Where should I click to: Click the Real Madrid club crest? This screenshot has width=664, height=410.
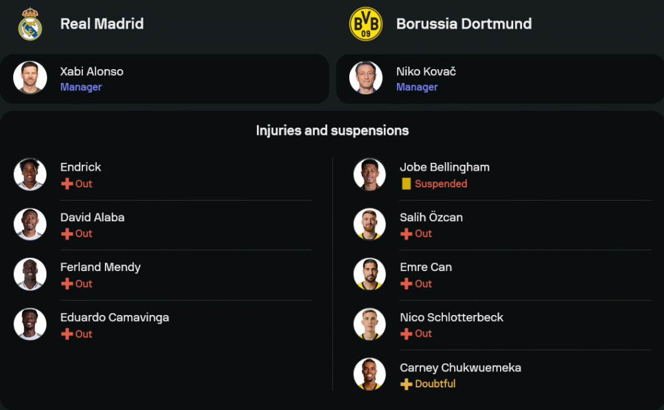click(x=30, y=25)
